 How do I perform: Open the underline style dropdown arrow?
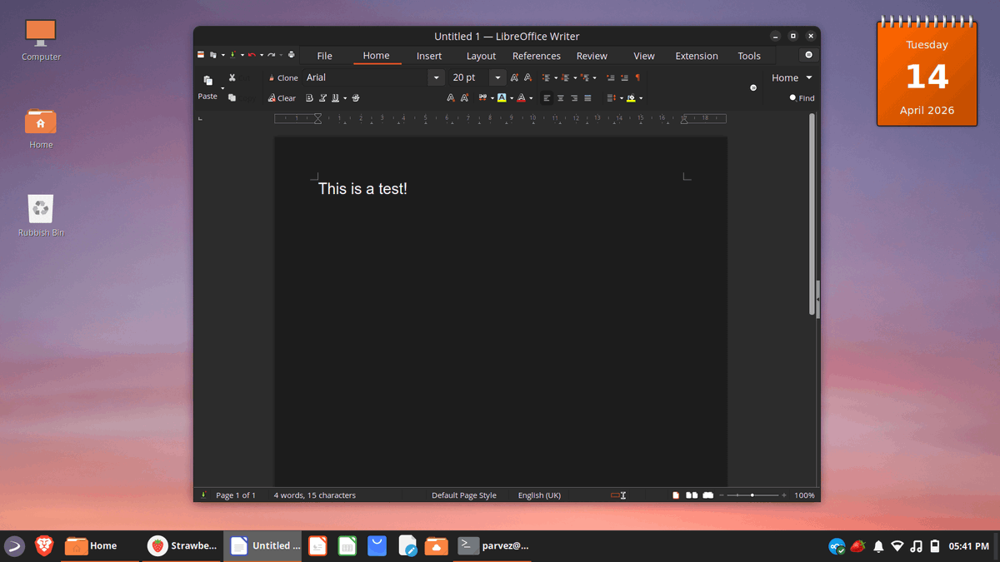345,98
